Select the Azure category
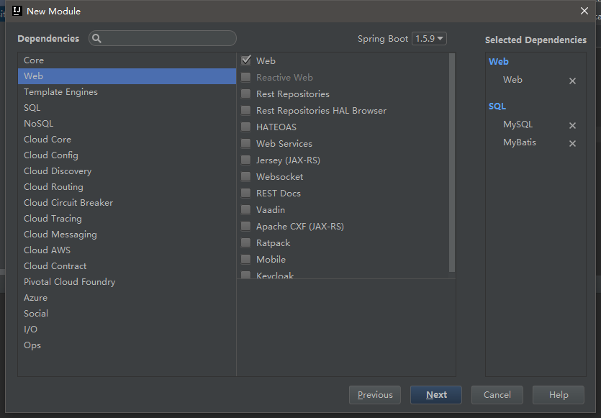 point(127,297)
